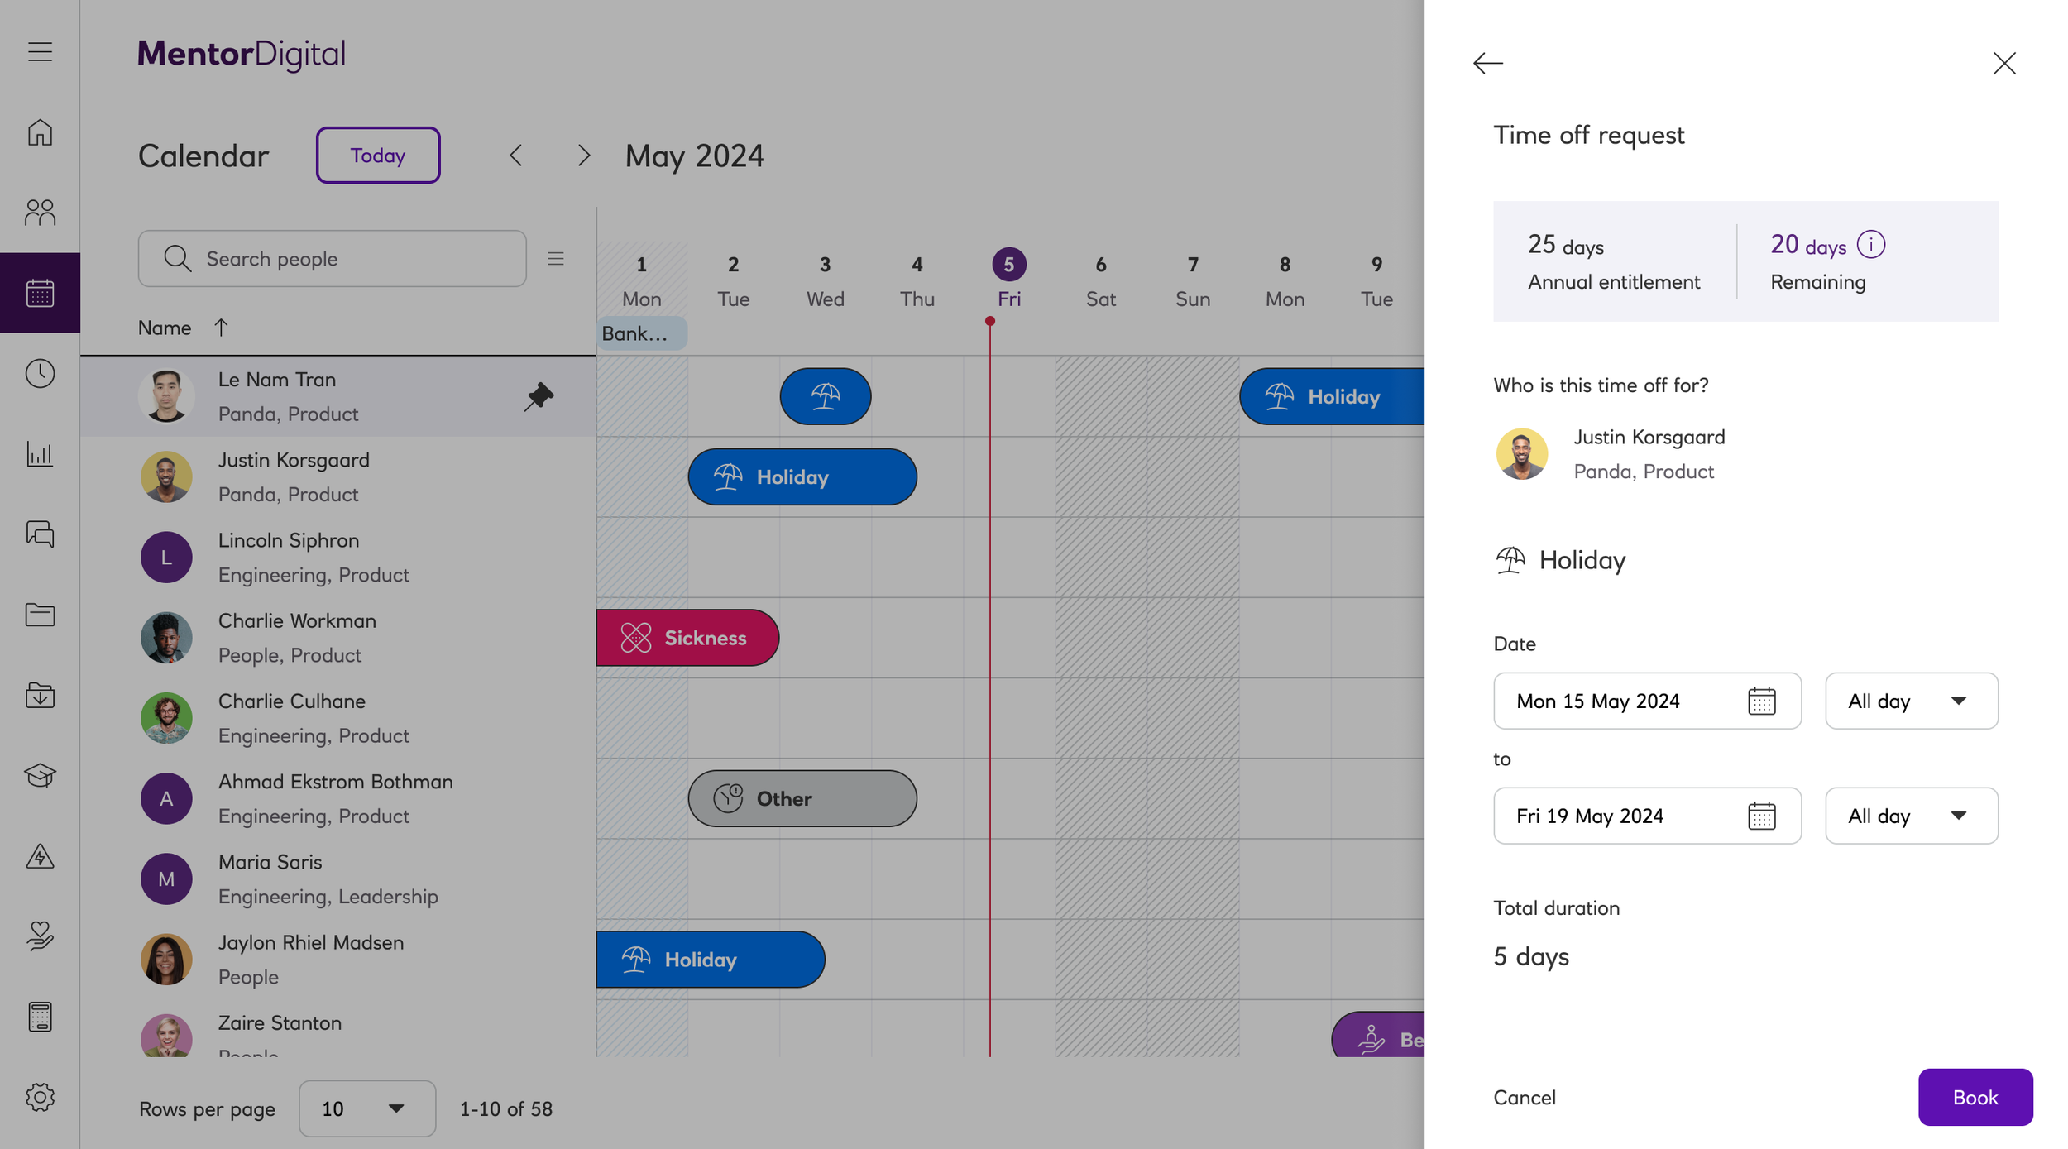Open the settings gear in the sidebar
The height and width of the screenshot is (1149, 2068).
point(40,1097)
